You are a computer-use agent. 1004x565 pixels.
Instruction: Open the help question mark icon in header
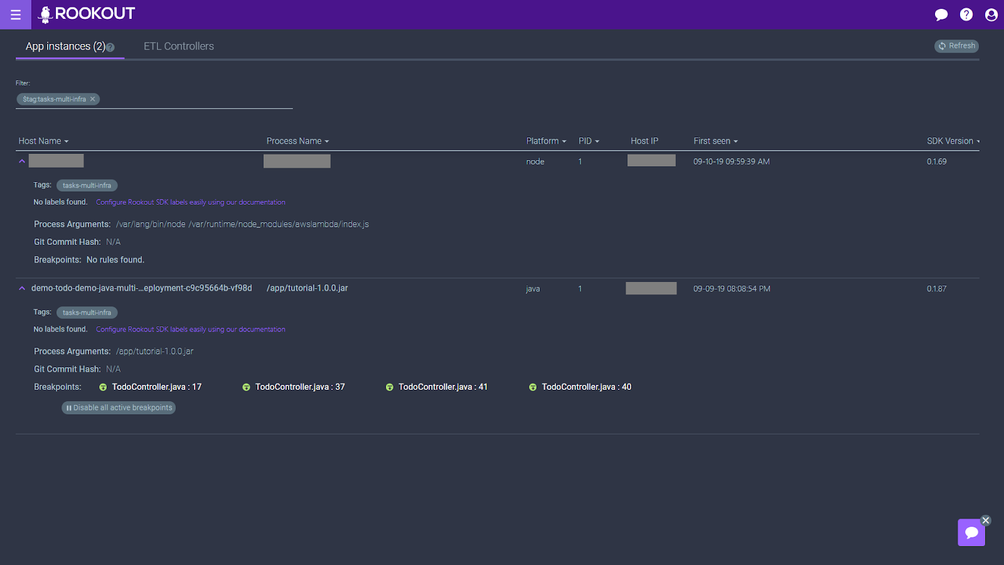pyautogui.click(x=966, y=14)
